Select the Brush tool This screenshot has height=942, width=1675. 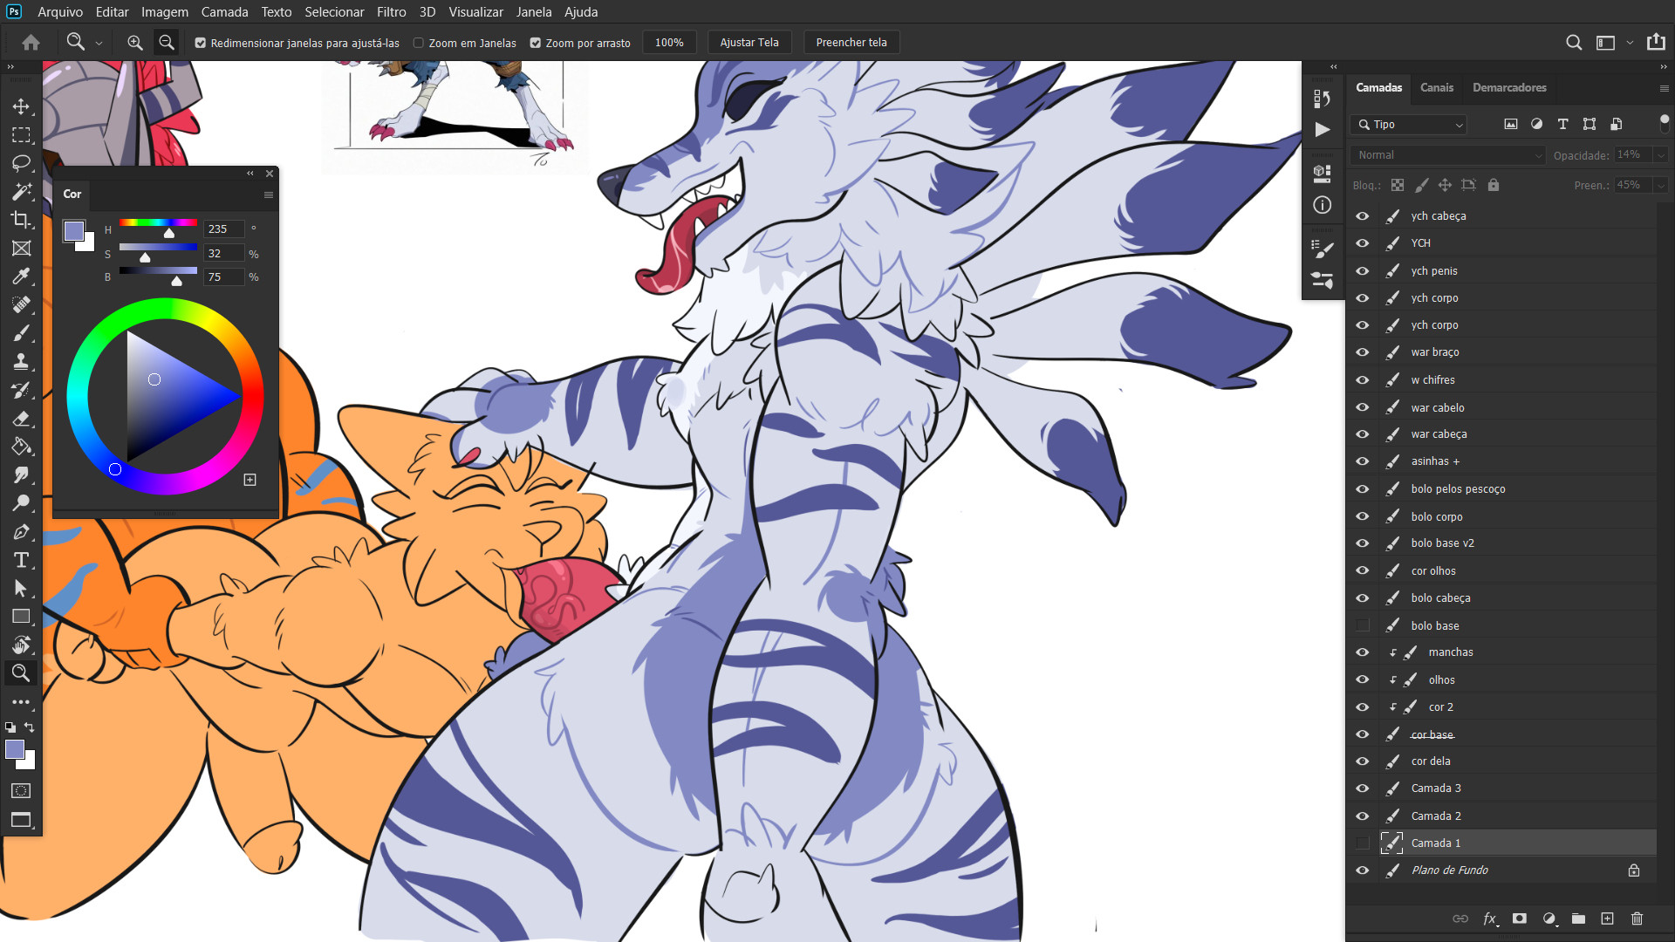(x=21, y=333)
